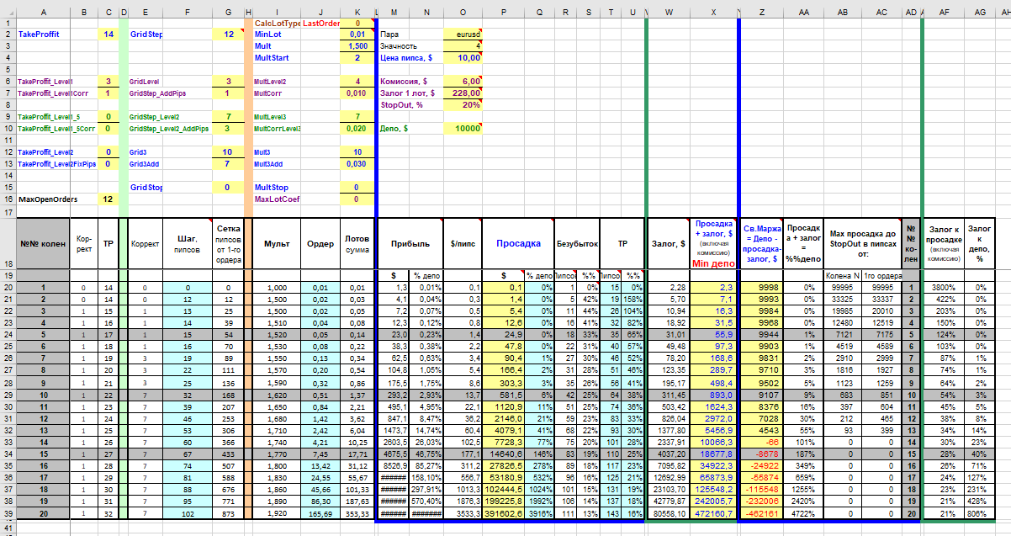This screenshot has height=536, width=1011.
Task: Click the Цена пипса value 10,00
Action: pyautogui.click(x=463, y=58)
